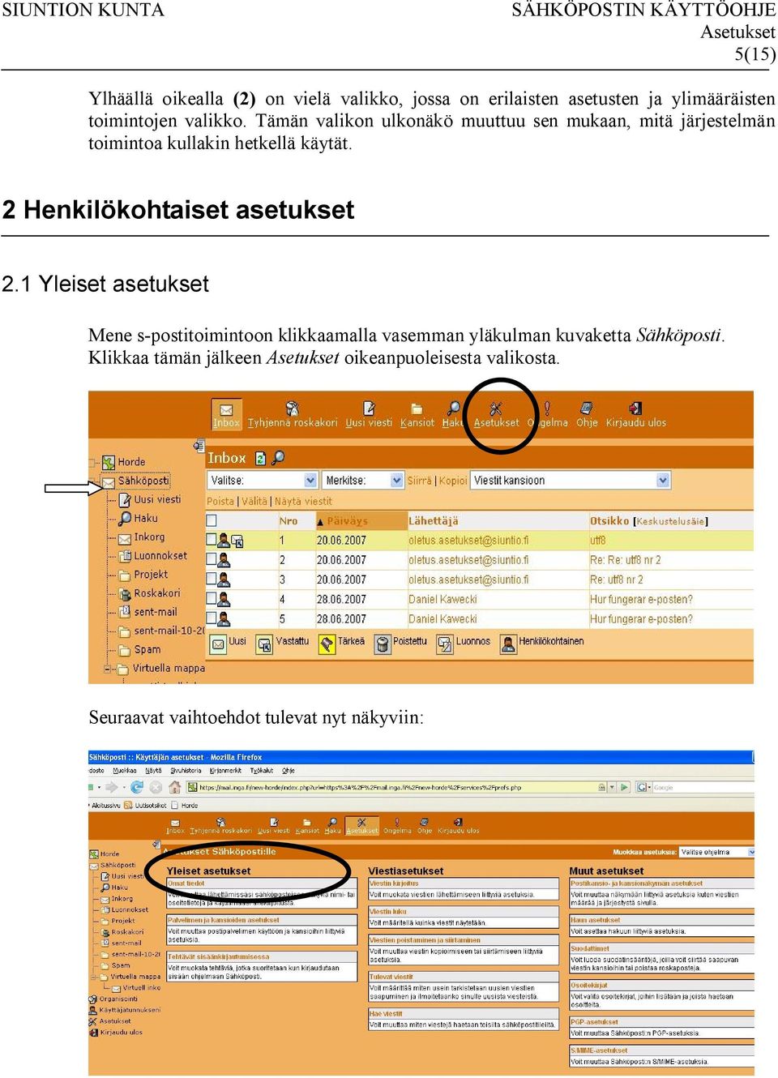Open Omat tiedot settings link

186,883
